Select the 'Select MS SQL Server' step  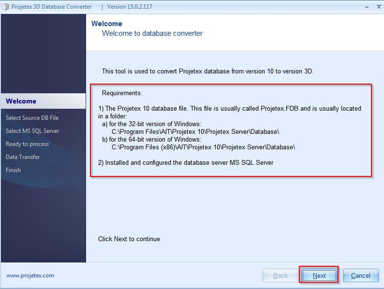[x=32, y=131]
